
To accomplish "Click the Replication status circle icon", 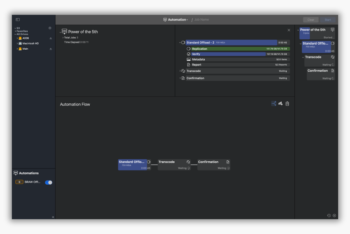I will [189, 49].
